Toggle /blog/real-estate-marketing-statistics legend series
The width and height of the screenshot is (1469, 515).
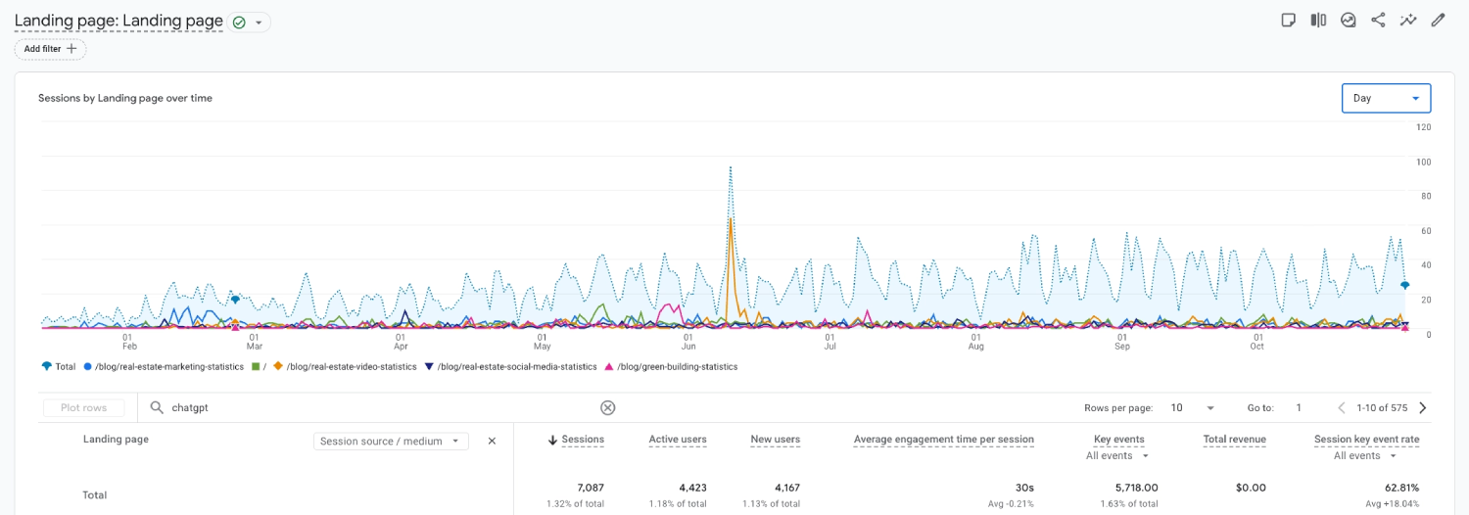click(164, 367)
